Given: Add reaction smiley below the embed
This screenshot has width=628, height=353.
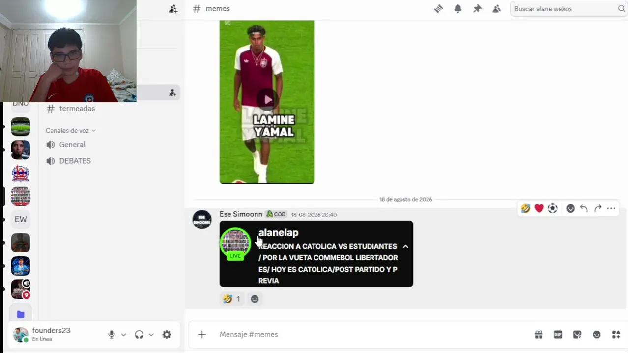Looking at the screenshot, I should click(x=255, y=299).
